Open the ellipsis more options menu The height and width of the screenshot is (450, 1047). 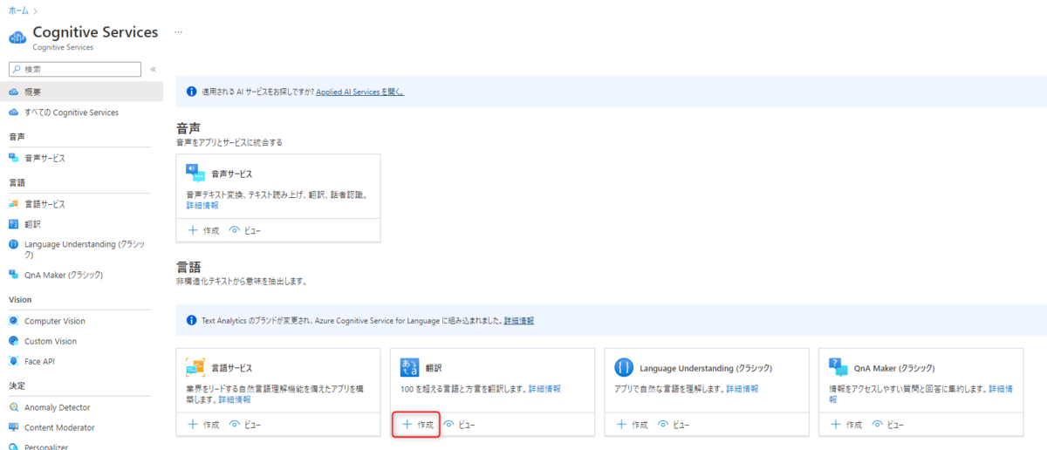coord(178,31)
